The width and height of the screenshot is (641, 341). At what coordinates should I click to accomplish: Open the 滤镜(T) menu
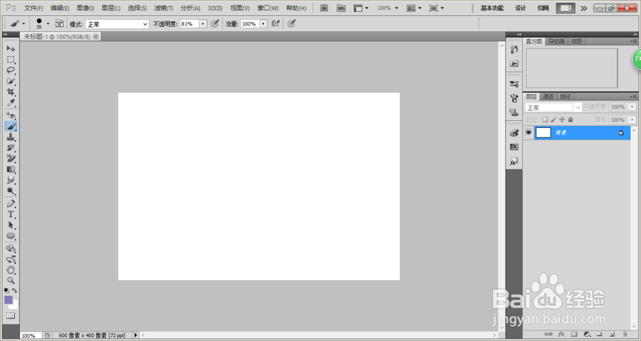coord(163,8)
